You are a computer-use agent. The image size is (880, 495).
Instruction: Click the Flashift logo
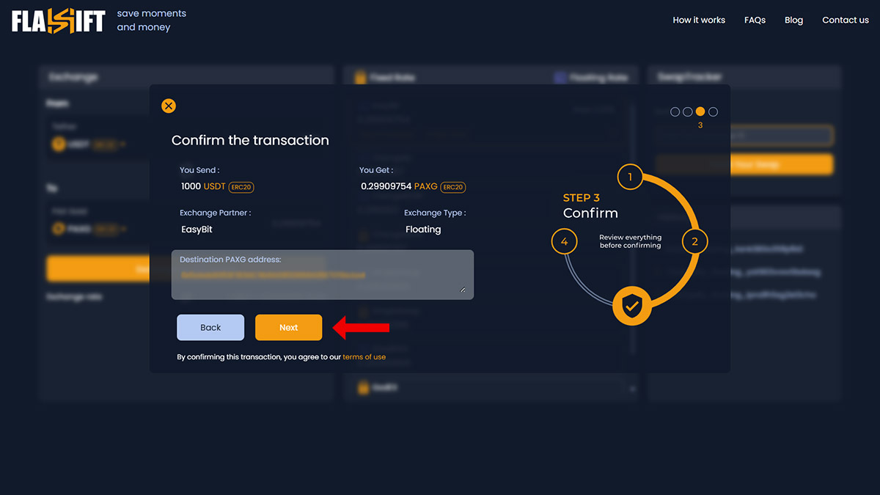59,21
